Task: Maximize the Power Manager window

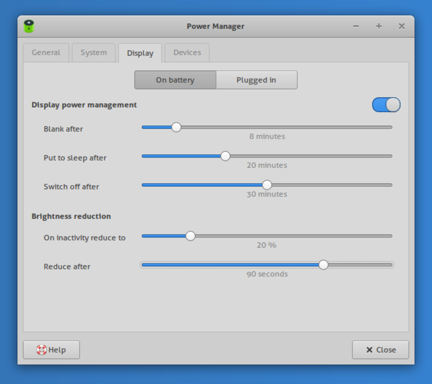Action: [x=379, y=26]
